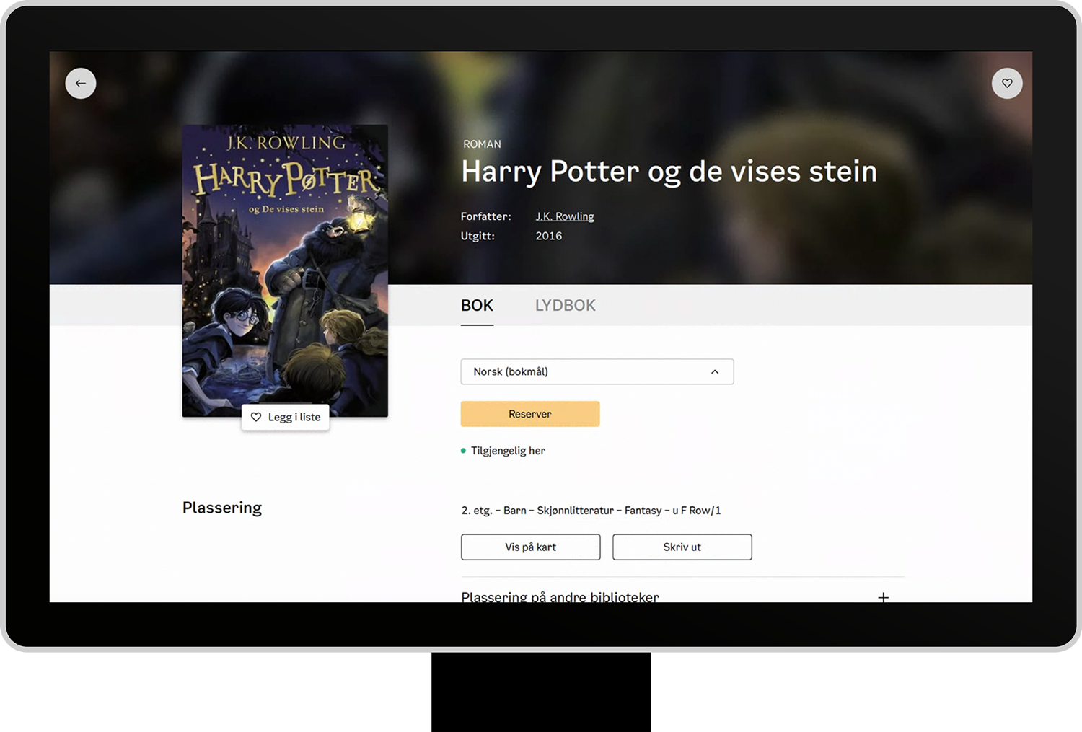Click the publication year 2016
Viewport: 1082px width, 732px height.
coord(548,236)
